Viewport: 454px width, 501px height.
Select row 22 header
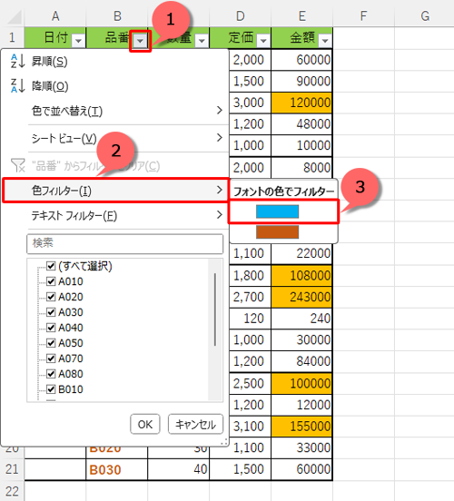[x=12, y=491]
